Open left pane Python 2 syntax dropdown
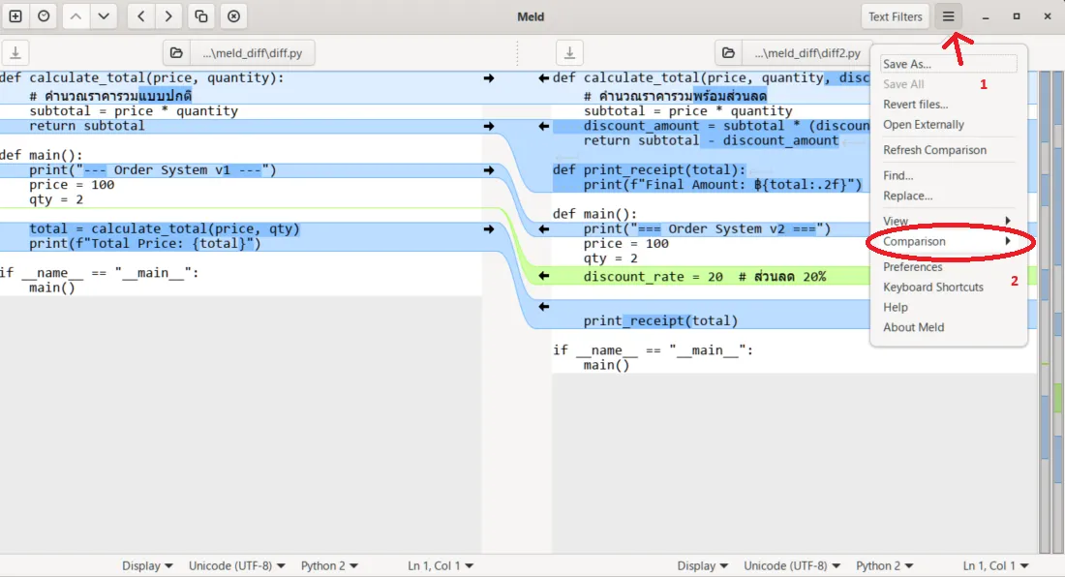The height and width of the screenshot is (577, 1065). tap(329, 566)
